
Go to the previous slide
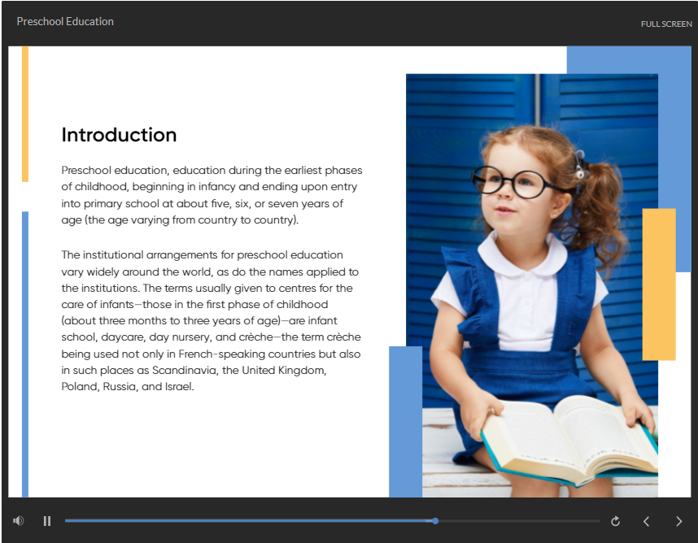pos(647,521)
